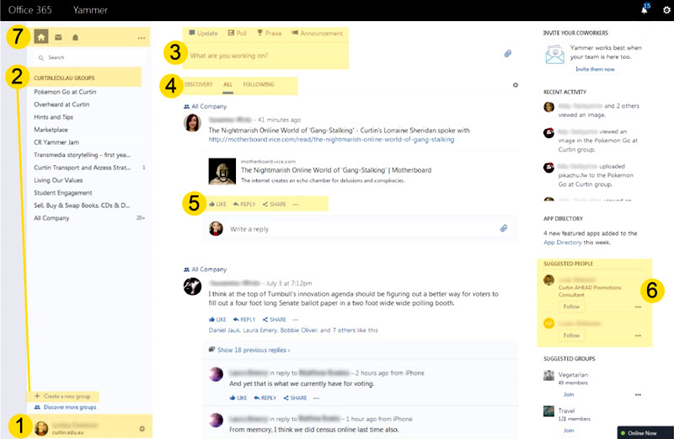The height and width of the screenshot is (439, 674).
Task: Open the sidebar notifications bell icon
Action: (75, 37)
